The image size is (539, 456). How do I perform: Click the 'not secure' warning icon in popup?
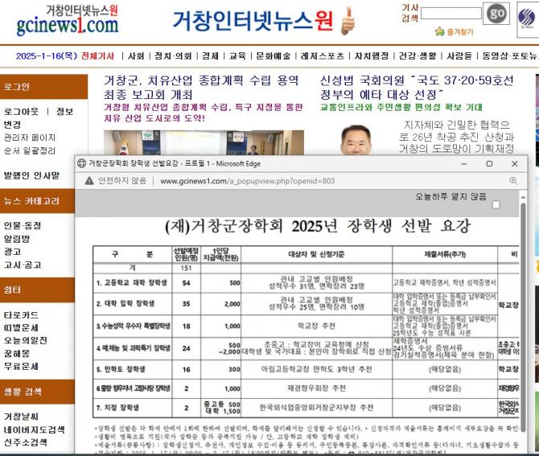point(89,181)
